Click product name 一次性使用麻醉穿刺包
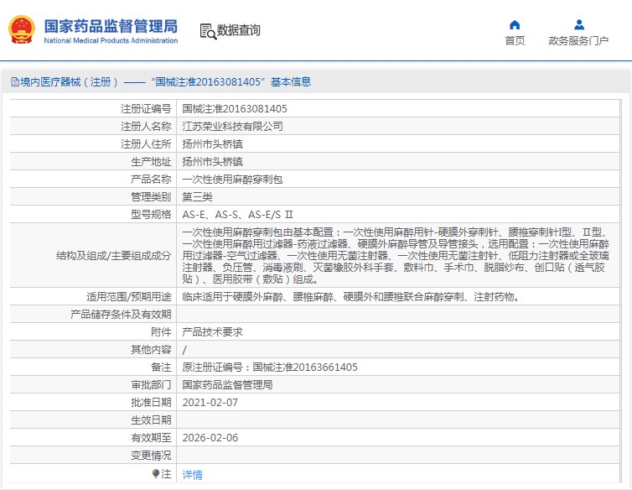Image resolution: width=632 pixels, height=490 pixels. pyautogui.click(x=232, y=180)
